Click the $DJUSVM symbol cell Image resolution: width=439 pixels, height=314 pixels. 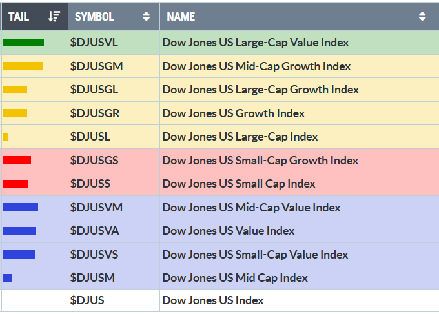[x=114, y=207]
